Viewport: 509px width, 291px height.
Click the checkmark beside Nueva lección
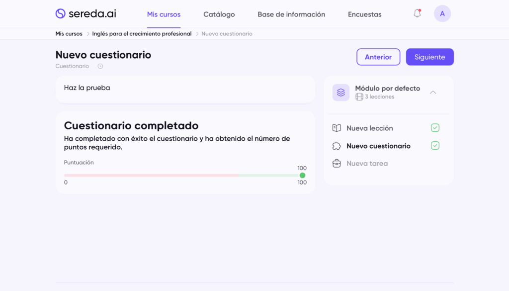pyautogui.click(x=435, y=128)
